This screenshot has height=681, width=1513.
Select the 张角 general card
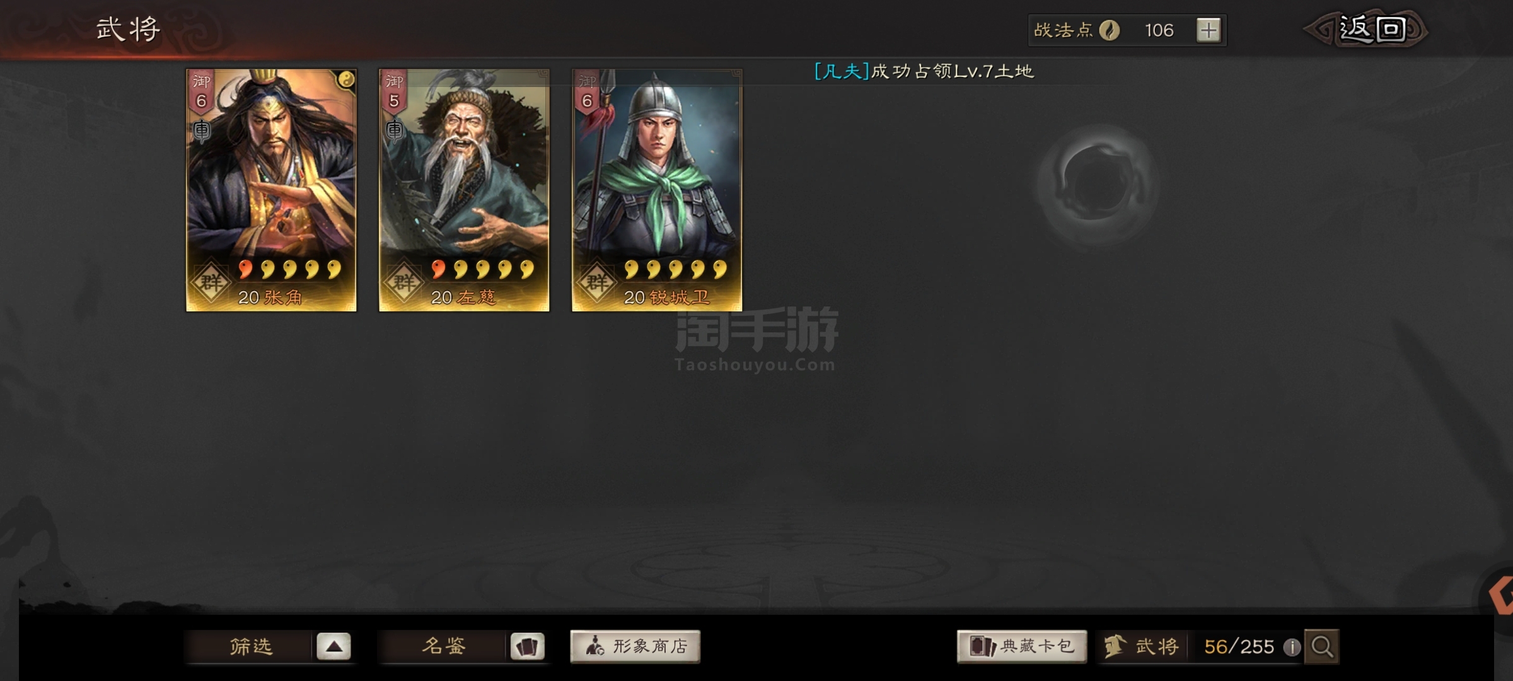pos(271,190)
